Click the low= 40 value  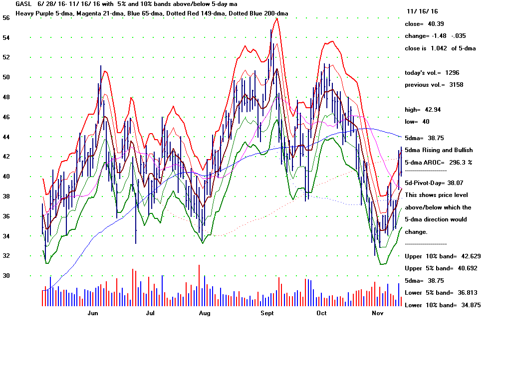[x=417, y=122]
